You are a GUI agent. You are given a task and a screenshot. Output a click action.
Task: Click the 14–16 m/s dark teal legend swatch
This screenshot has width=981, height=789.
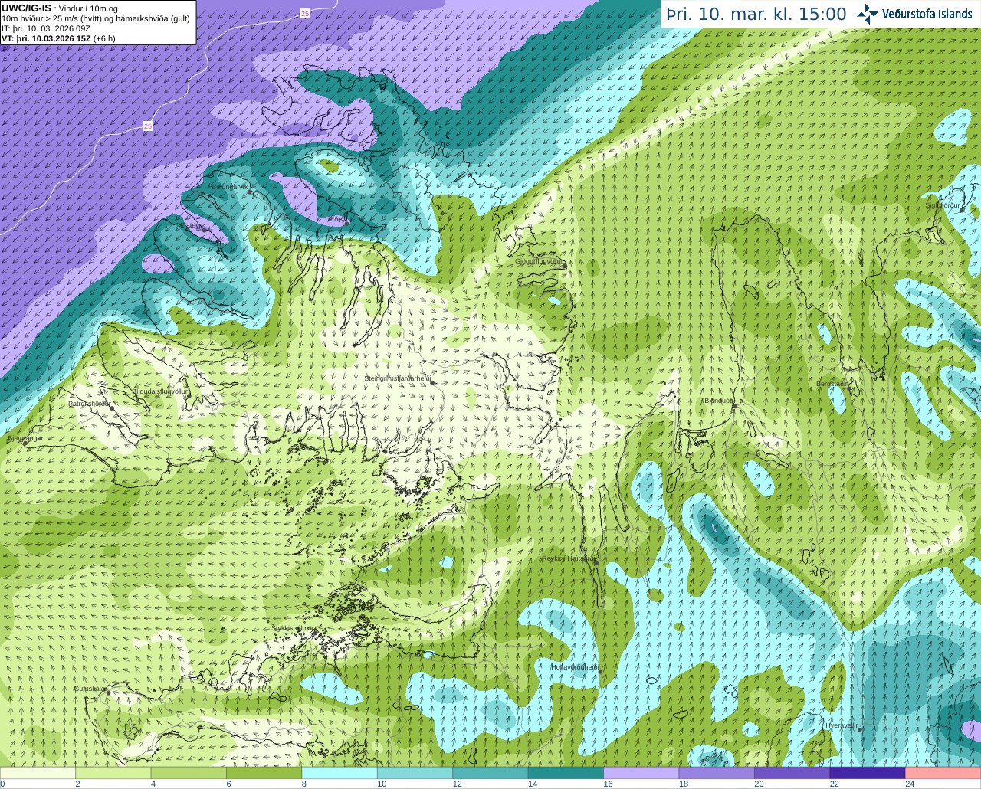pos(566,773)
